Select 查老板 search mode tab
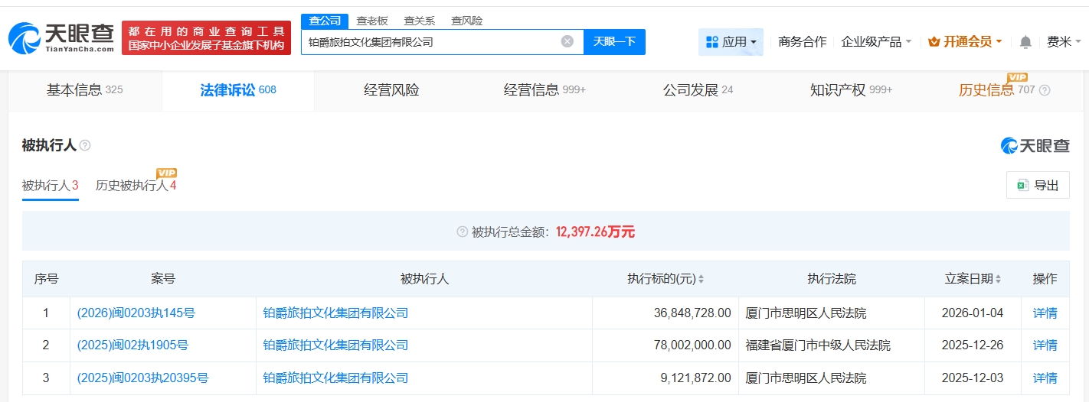The width and height of the screenshot is (1089, 402). (372, 21)
